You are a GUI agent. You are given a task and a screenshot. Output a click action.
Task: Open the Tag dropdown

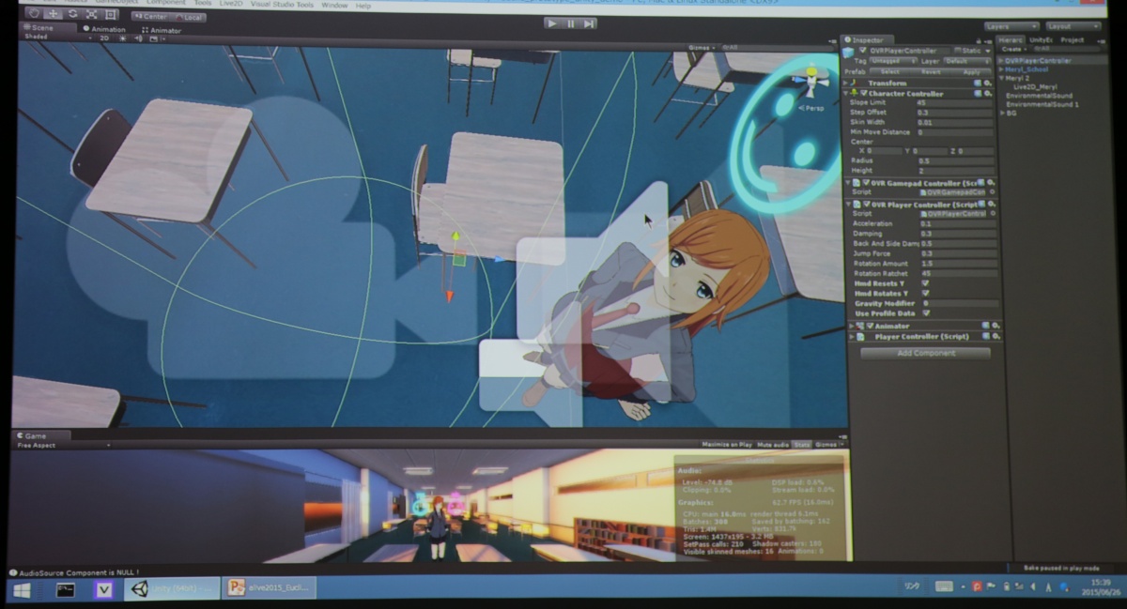pos(893,60)
